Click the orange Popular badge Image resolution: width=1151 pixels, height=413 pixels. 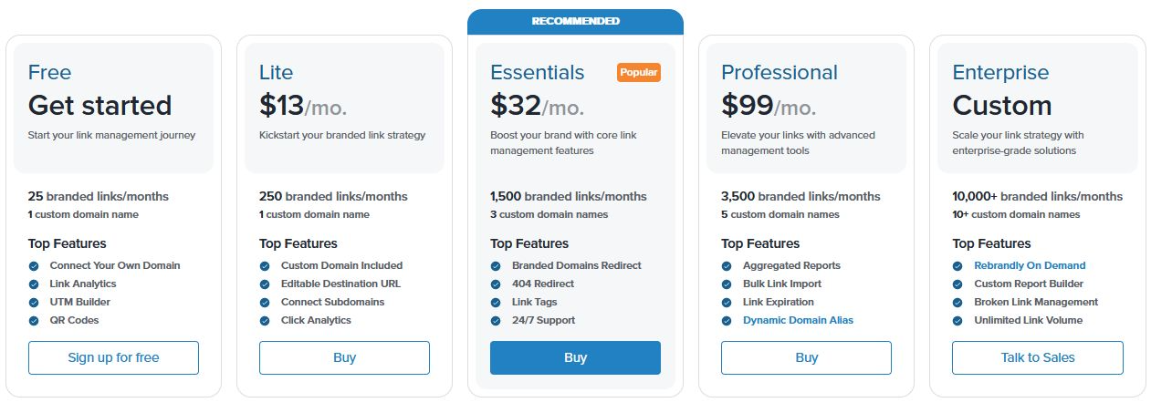(639, 72)
